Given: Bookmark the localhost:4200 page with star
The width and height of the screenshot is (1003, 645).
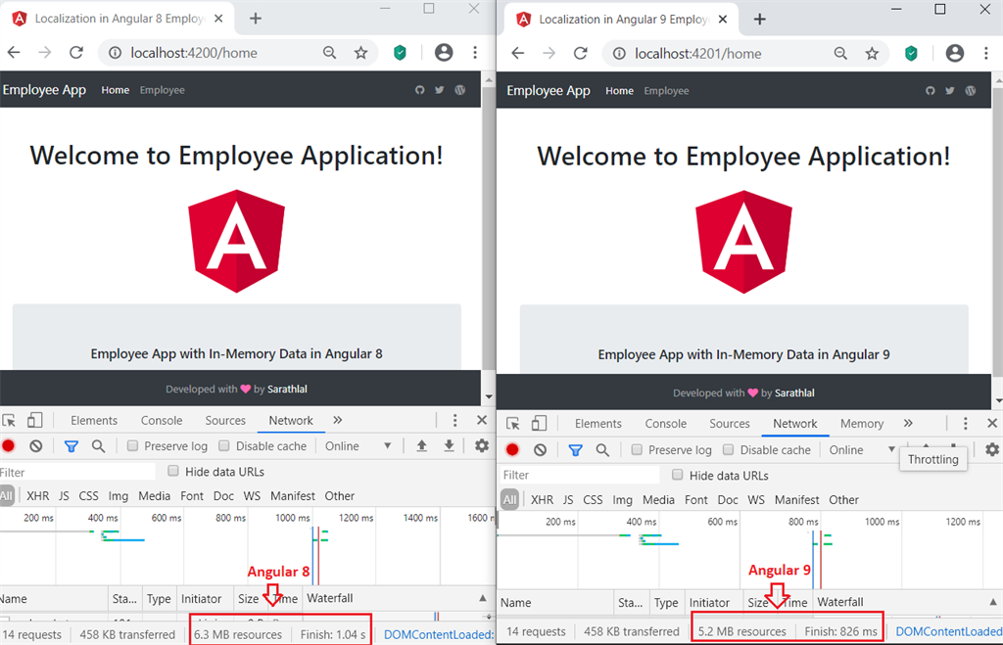Looking at the screenshot, I should point(360,53).
